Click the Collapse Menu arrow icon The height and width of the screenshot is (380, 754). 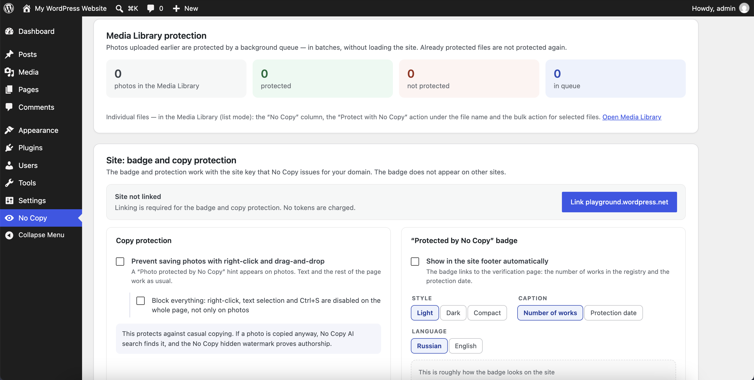coord(9,235)
